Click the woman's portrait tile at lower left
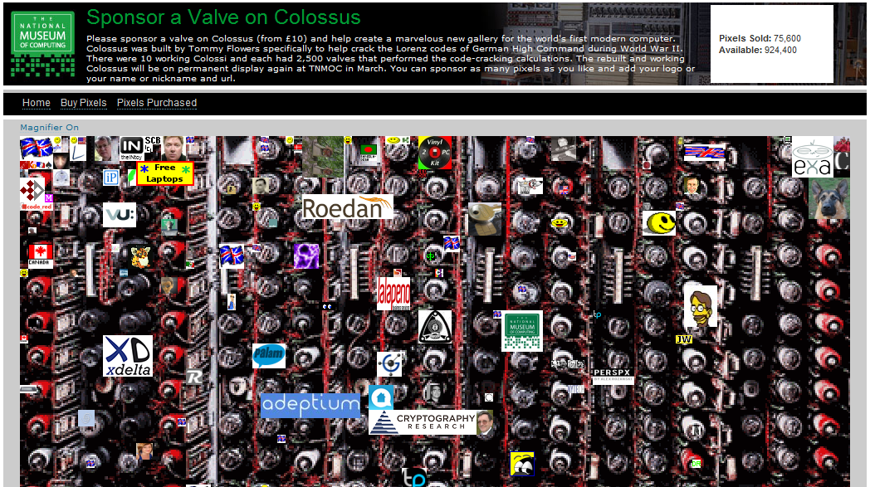The image size is (870, 487). pos(144,451)
